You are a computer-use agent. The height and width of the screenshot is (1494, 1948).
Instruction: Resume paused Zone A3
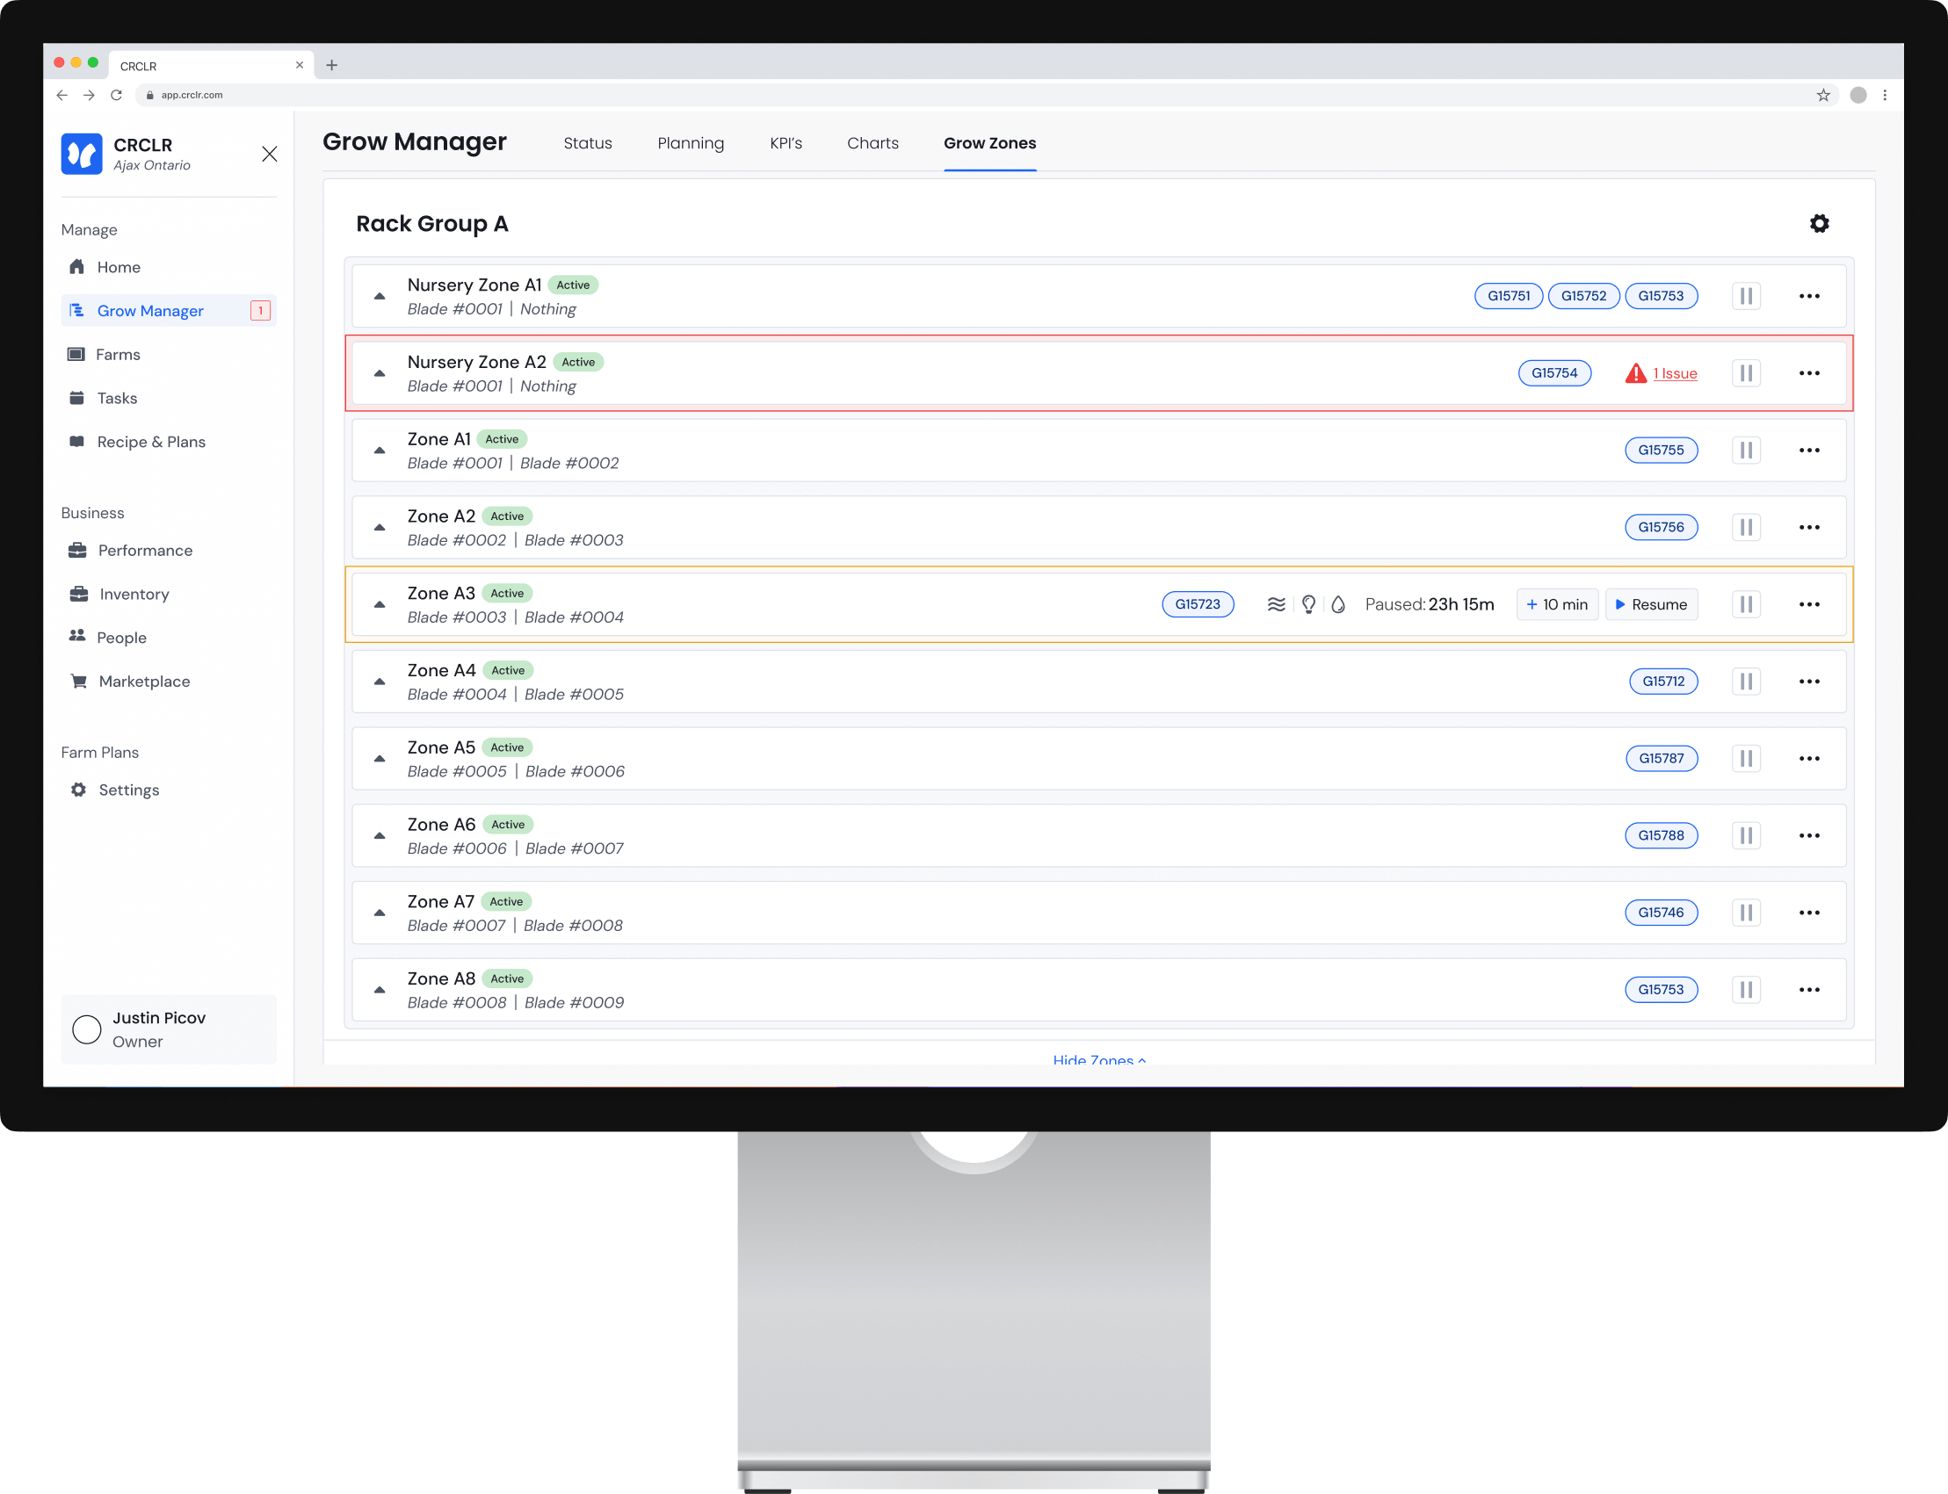(1651, 604)
